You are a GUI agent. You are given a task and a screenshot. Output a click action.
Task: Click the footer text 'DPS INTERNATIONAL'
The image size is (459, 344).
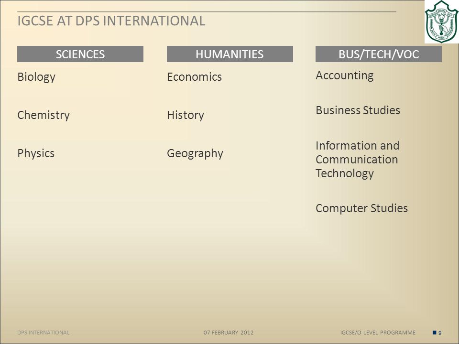tap(44, 333)
